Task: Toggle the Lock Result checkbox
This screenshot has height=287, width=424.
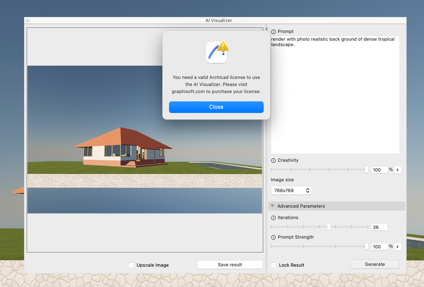Action: [274, 265]
